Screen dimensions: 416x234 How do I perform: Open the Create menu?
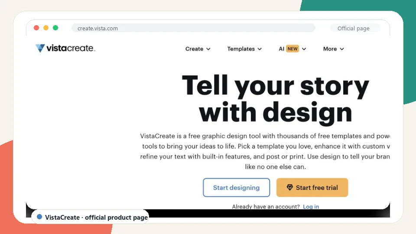tap(194, 49)
